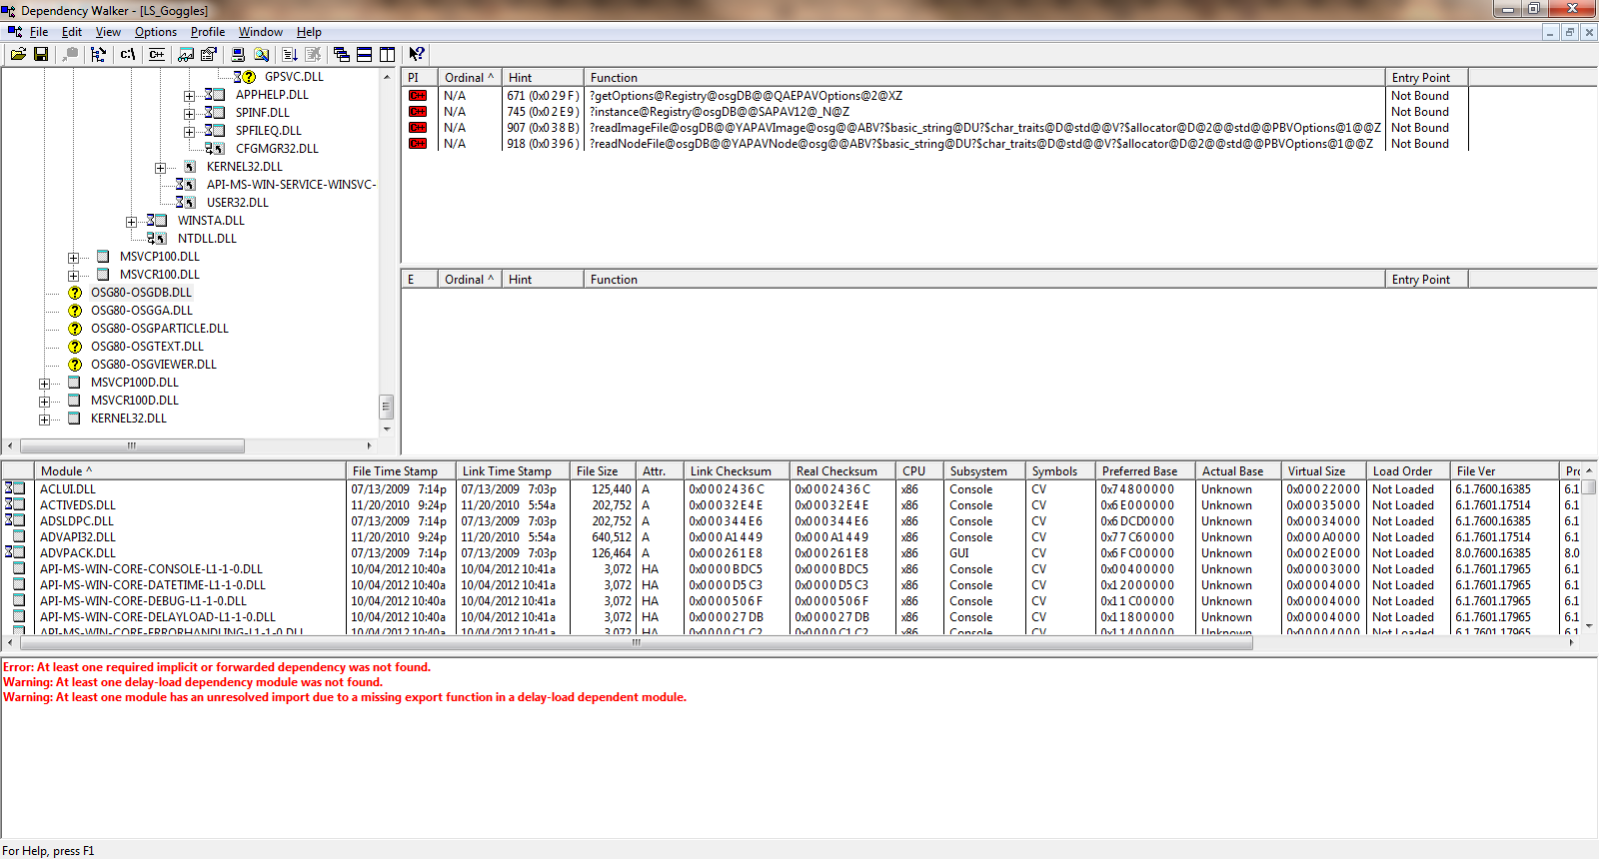Click question icon beside OSG80-OSGTEXT.DLL
The height and width of the screenshot is (859, 1599).
[74, 347]
